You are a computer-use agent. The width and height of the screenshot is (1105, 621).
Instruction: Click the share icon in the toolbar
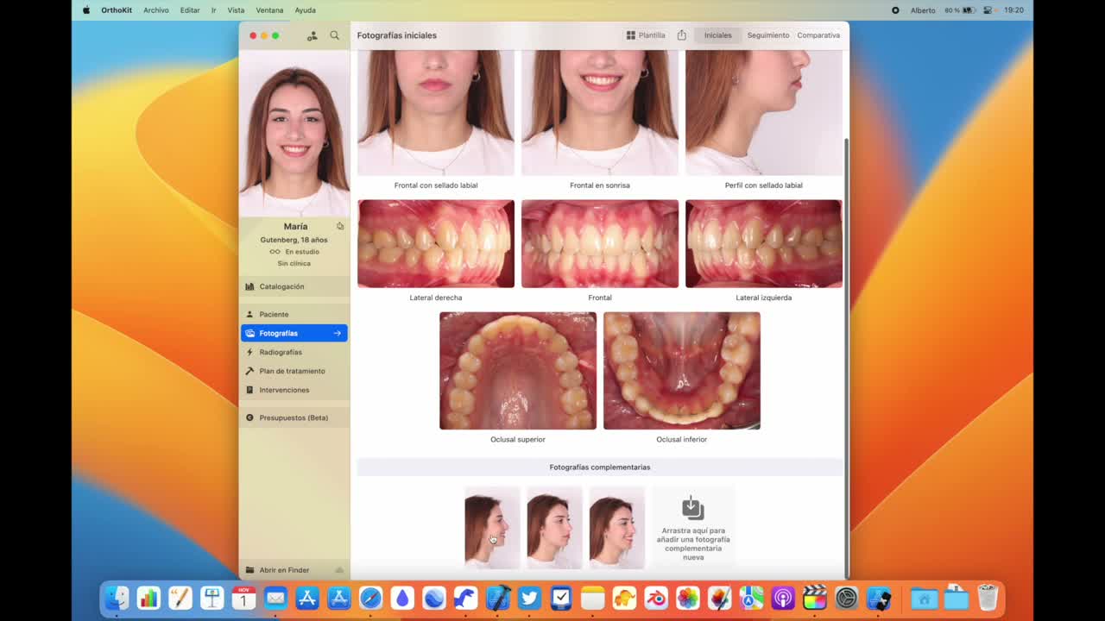click(681, 35)
